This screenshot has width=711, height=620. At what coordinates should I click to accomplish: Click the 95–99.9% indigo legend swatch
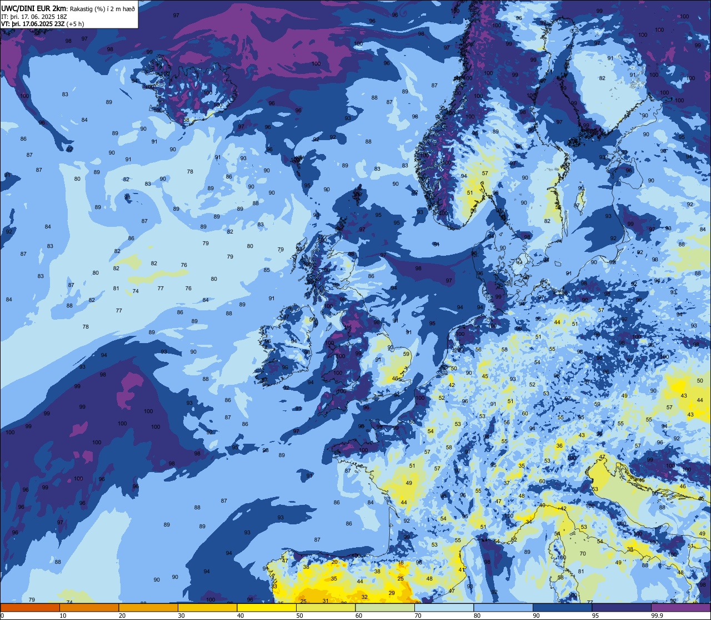pos(622,608)
